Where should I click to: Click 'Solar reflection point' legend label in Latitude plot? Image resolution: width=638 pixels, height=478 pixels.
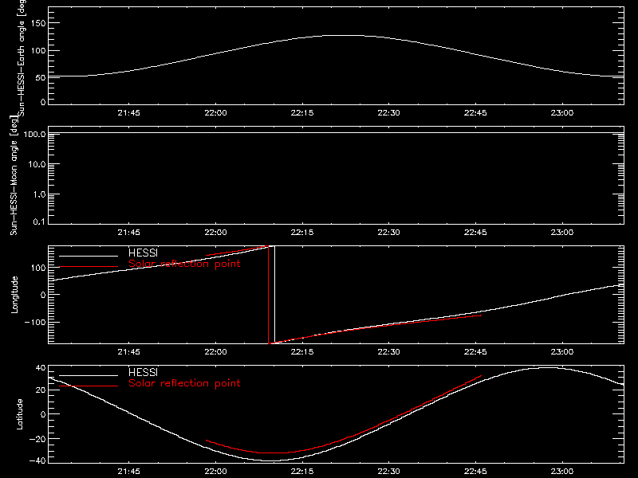click(184, 383)
